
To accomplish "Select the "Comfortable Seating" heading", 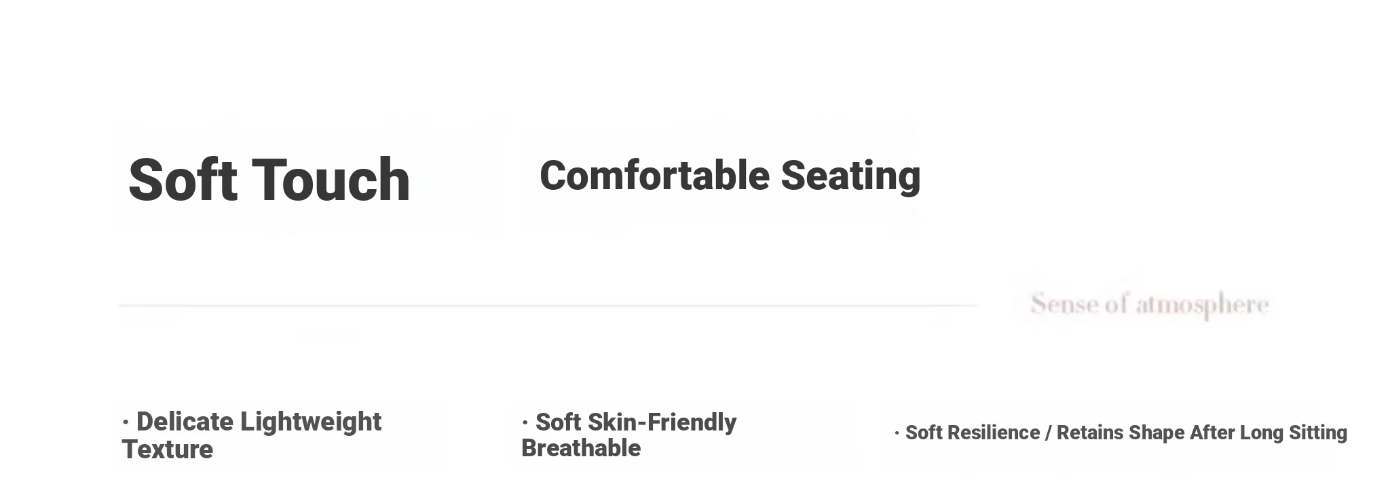I will click(x=730, y=176).
